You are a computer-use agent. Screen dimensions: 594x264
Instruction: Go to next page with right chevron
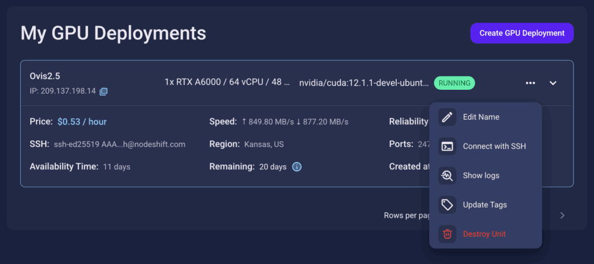tap(563, 215)
